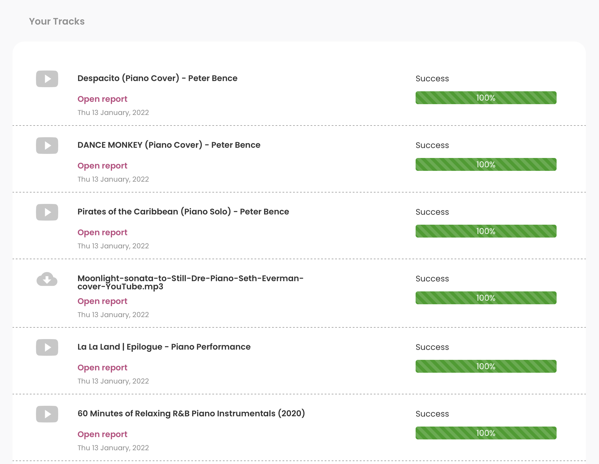
Task: Play 60 Minutes of Relaxing R&B track
Action: pyautogui.click(x=47, y=414)
